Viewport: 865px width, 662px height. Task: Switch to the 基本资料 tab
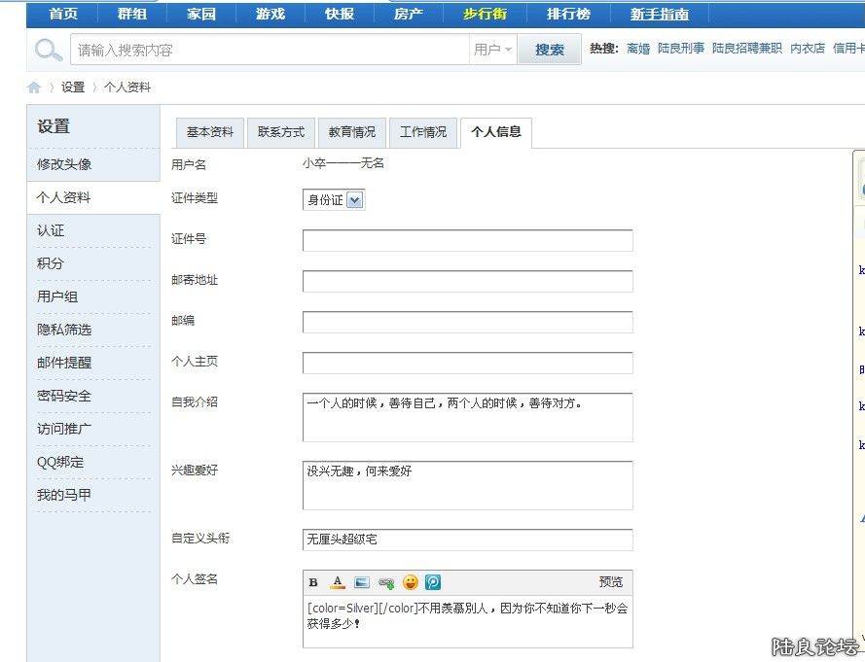210,132
